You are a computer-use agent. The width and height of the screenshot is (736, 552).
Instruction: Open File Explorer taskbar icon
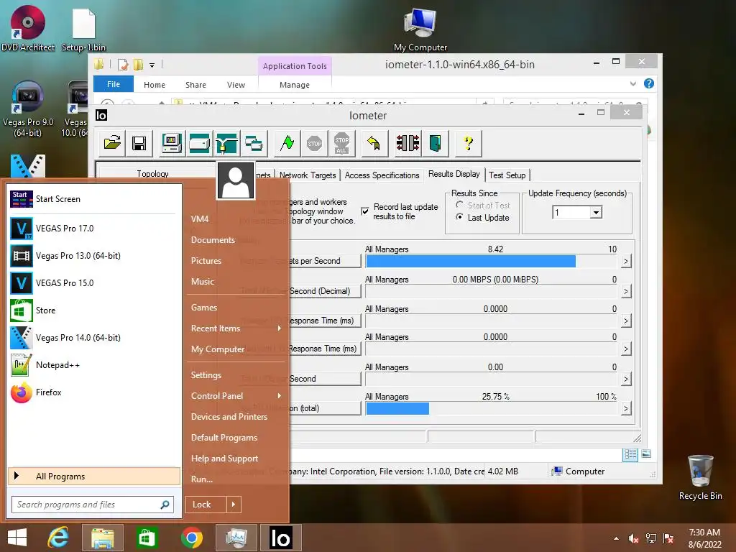click(x=102, y=538)
